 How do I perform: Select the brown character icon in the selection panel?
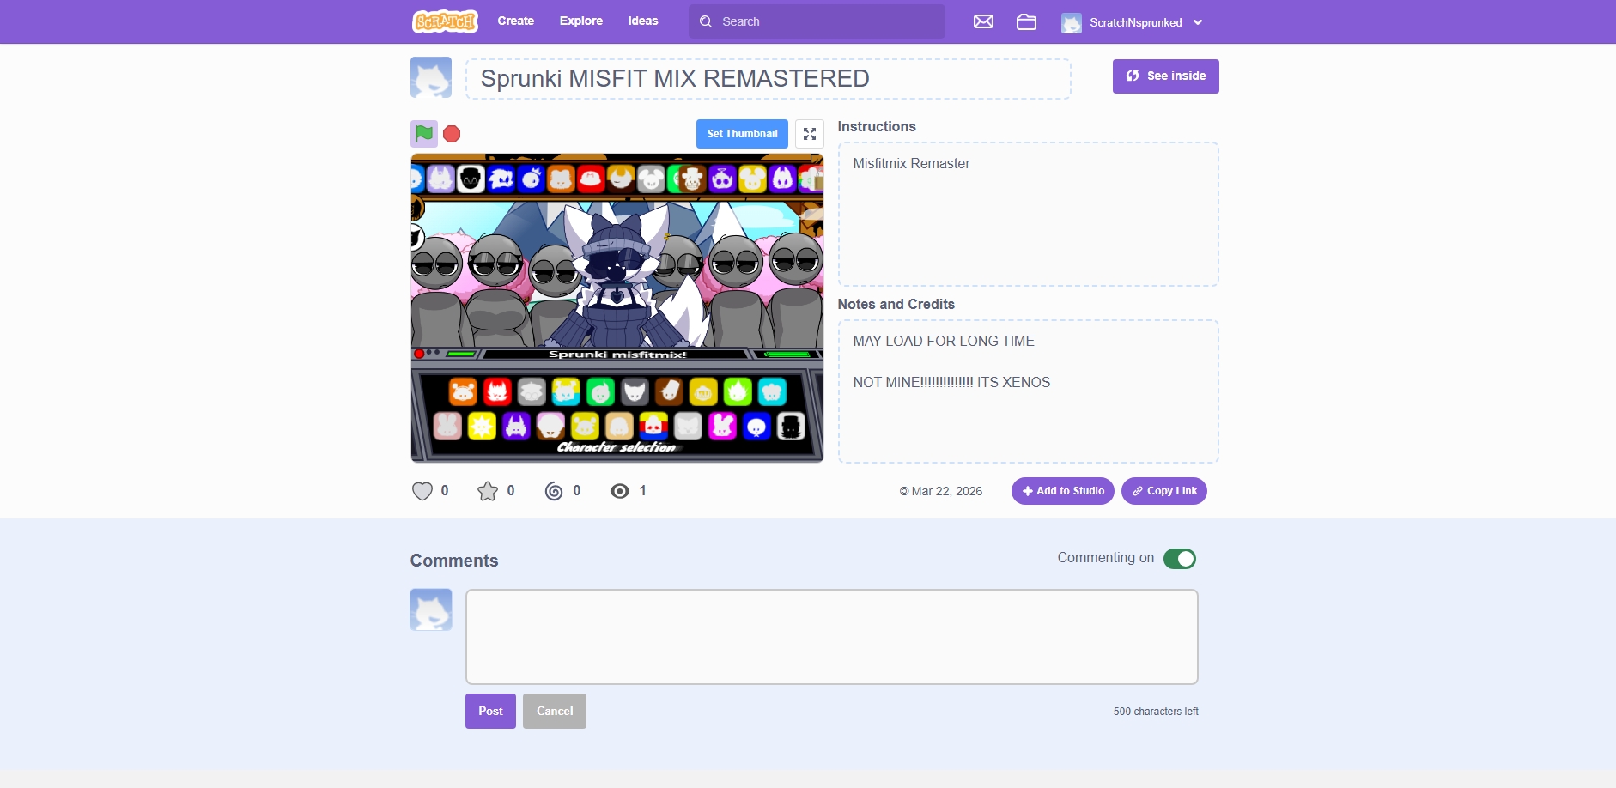669,391
